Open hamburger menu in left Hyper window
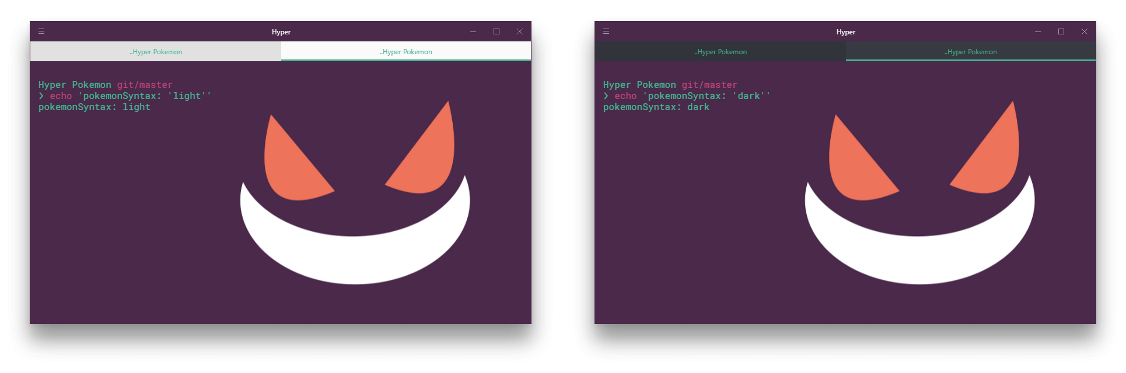The height and width of the screenshot is (373, 1126). (41, 31)
